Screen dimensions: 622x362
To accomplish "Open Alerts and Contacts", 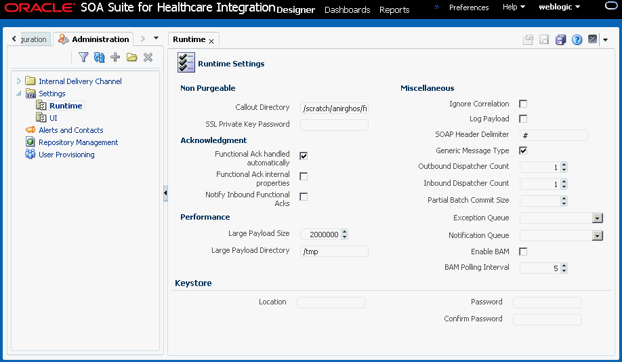I will pos(71,130).
